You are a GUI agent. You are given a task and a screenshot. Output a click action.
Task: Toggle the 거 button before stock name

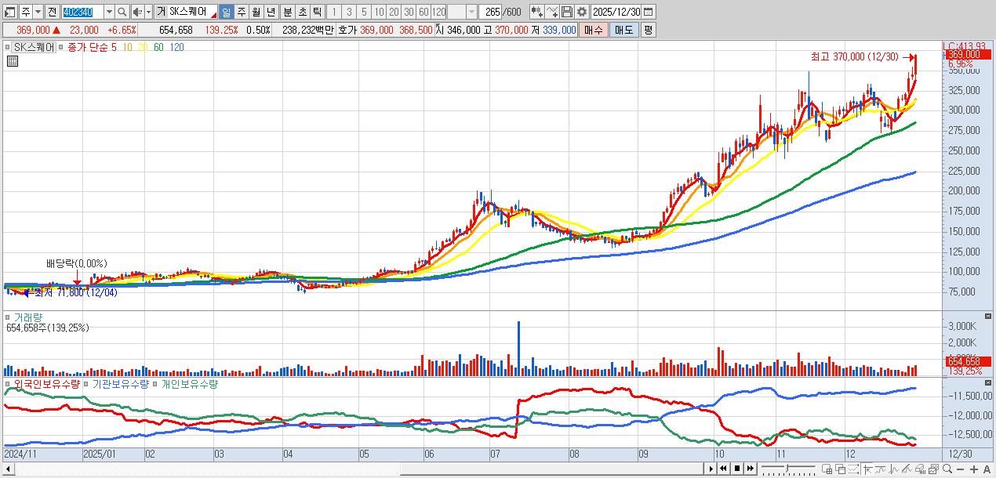pos(160,12)
